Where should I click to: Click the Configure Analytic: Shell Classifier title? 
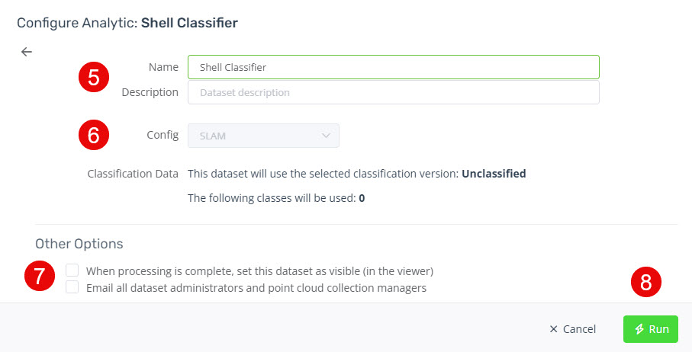[x=127, y=23]
